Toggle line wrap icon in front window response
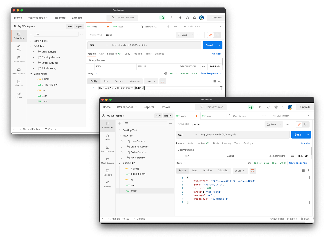 click(253, 171)
